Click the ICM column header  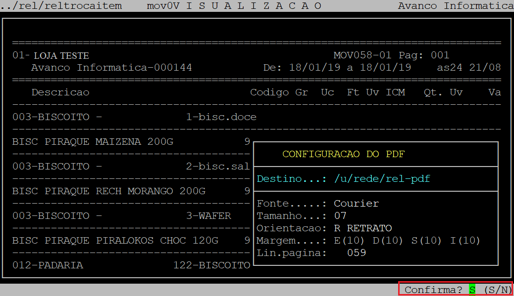pyautogui.click(x=395, y=92)
